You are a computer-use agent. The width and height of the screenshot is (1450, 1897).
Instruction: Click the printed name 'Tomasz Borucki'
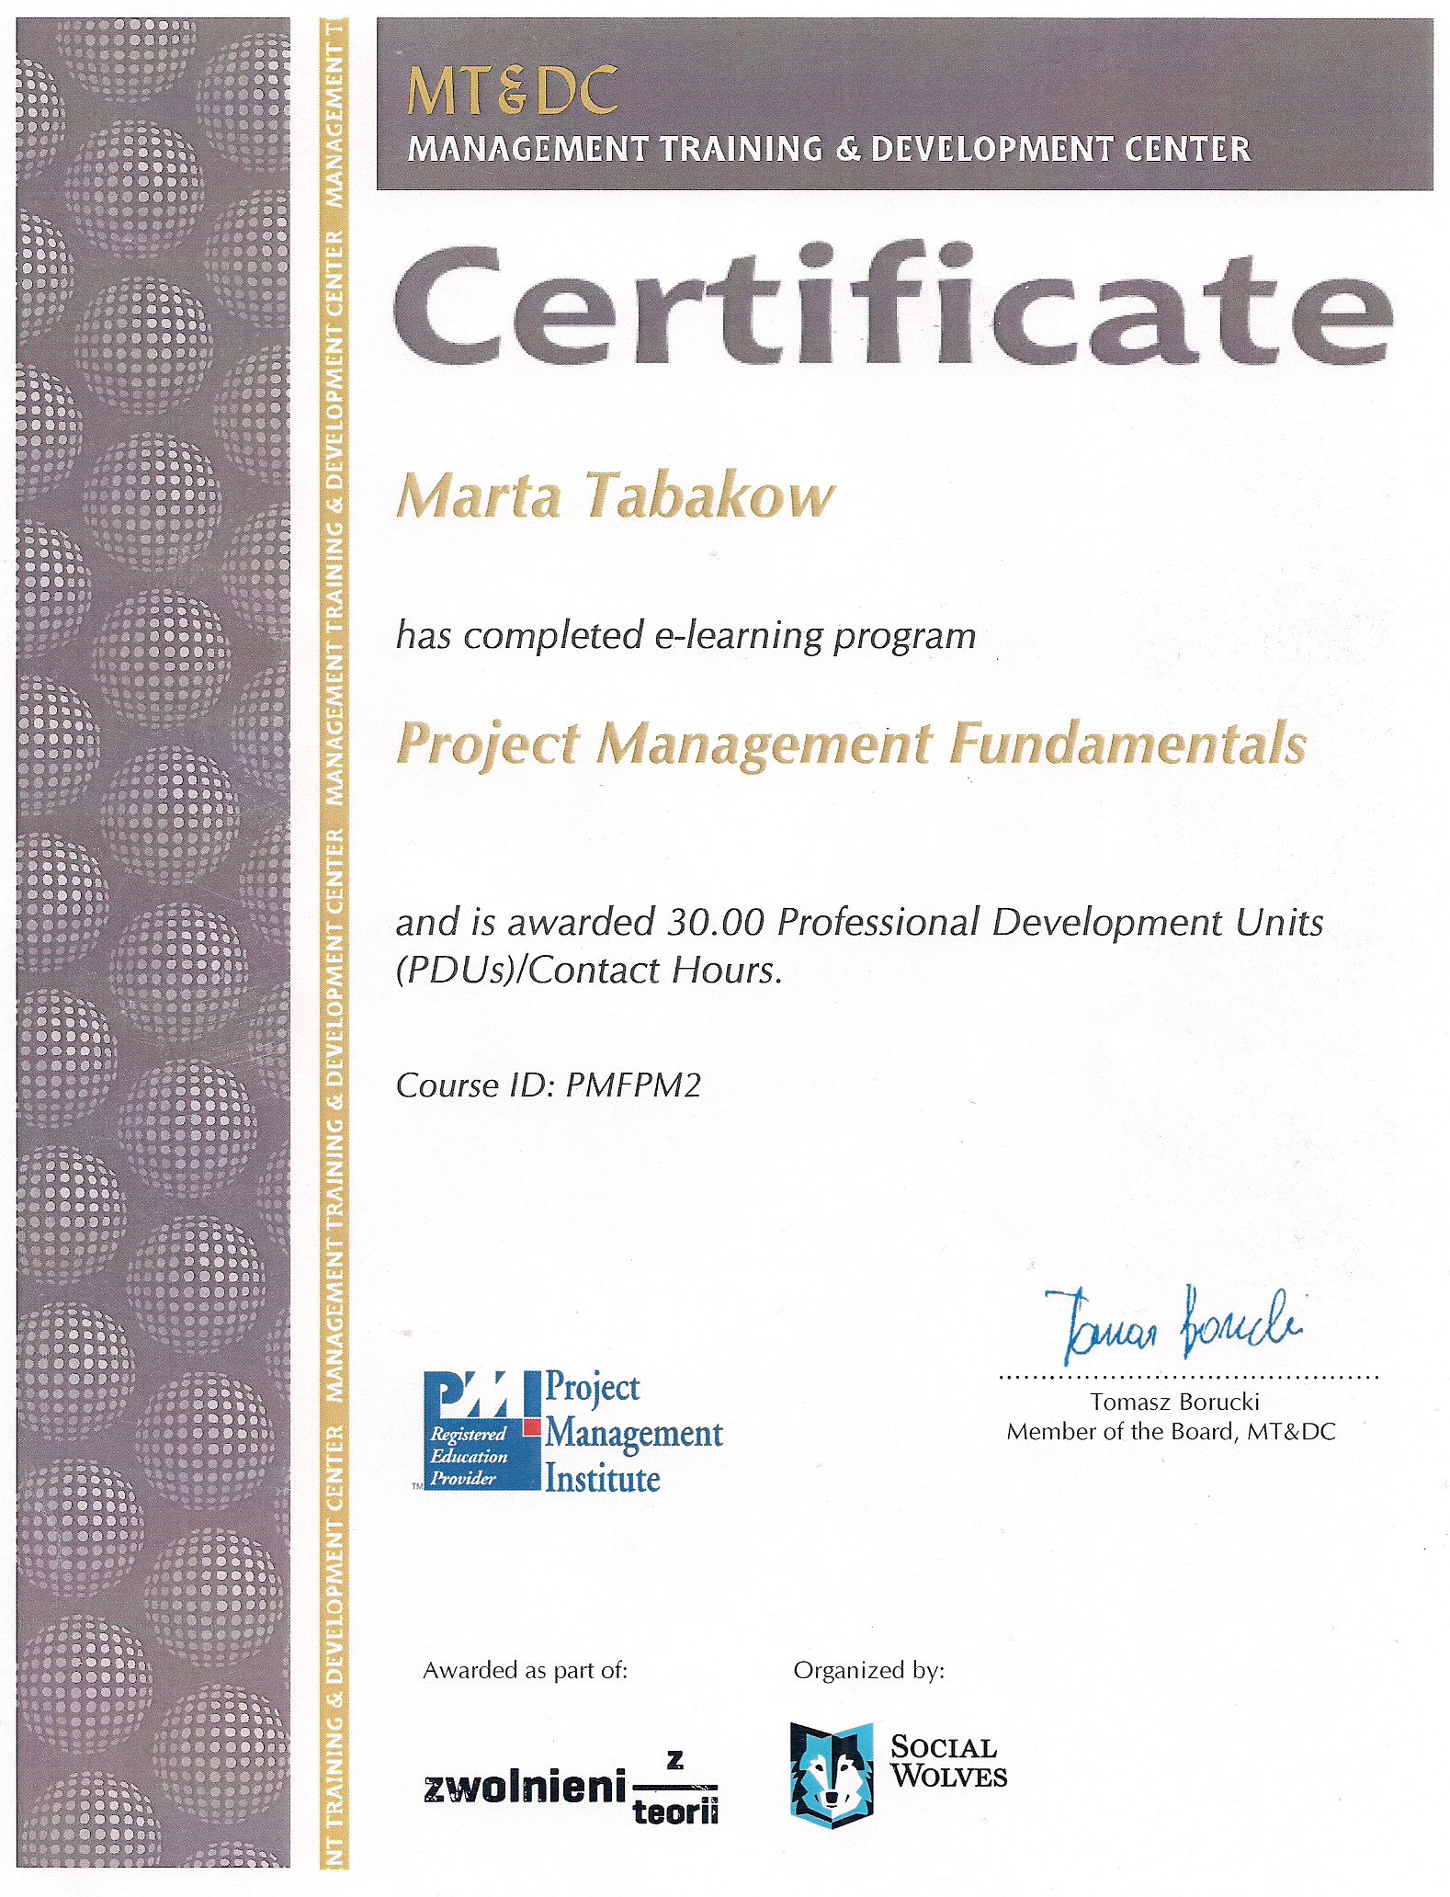click(x=1174, y=1402)
